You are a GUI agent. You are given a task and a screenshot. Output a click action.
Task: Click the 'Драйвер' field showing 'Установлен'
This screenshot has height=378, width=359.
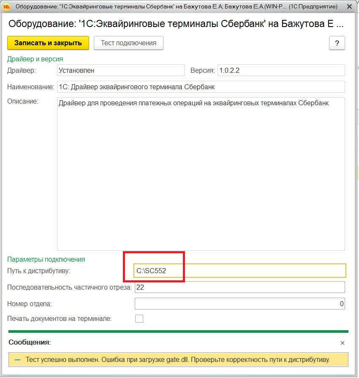pyautogui.click(x=121, y=70)
